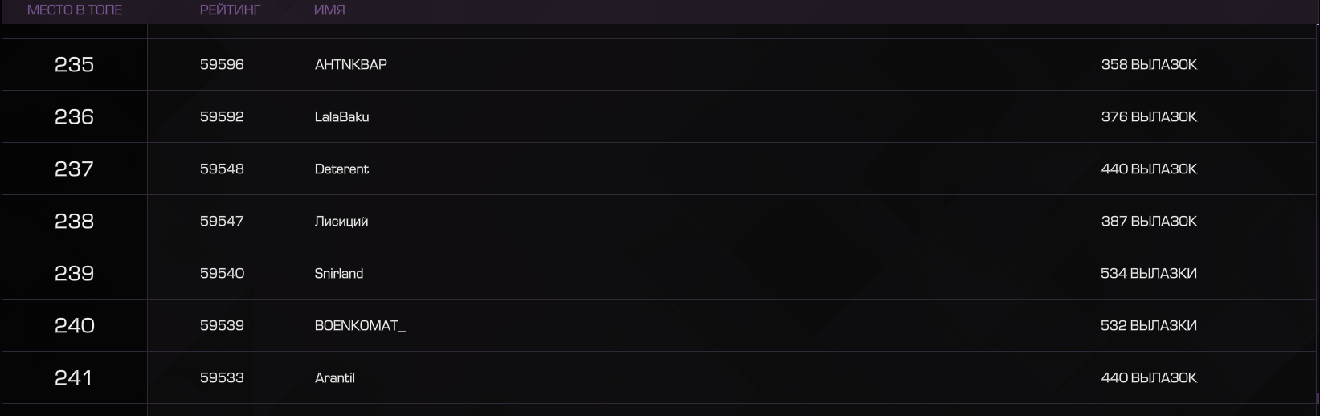Image resolution: width=1320 pixels, height=416 pixels.
Task: Click the 358 ВЫЛАЗОК sorties count
Action: click(x=1149, y=64)
